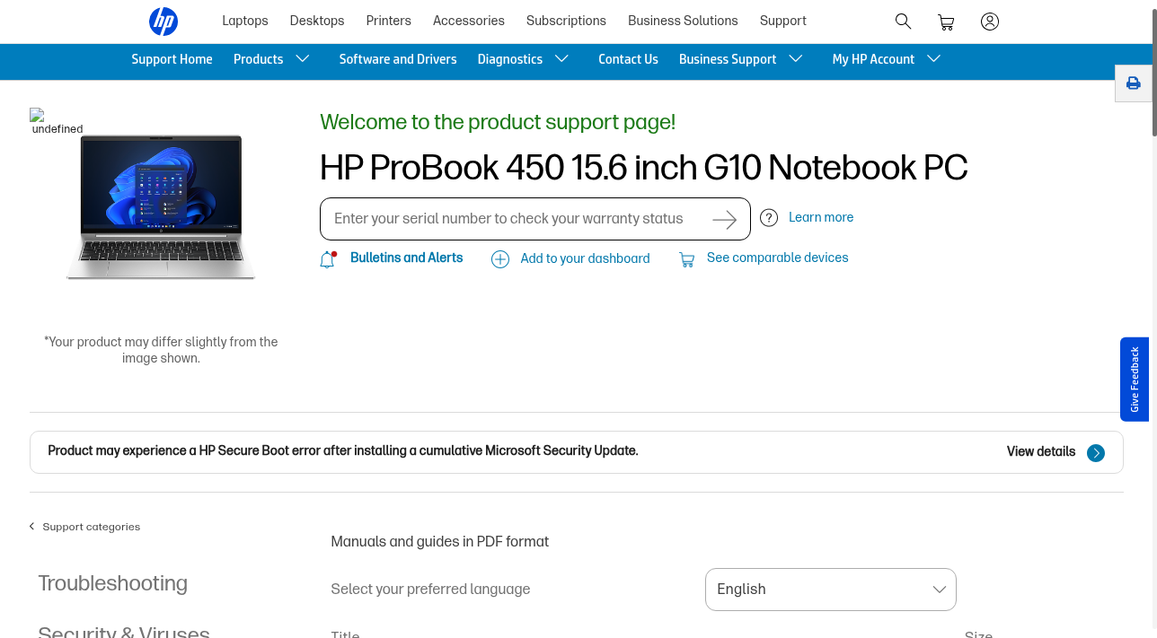Click the question mark help icon
The width and height of the screenshot is (1157, 638).
pyautogui.click(x=769, y=218)
